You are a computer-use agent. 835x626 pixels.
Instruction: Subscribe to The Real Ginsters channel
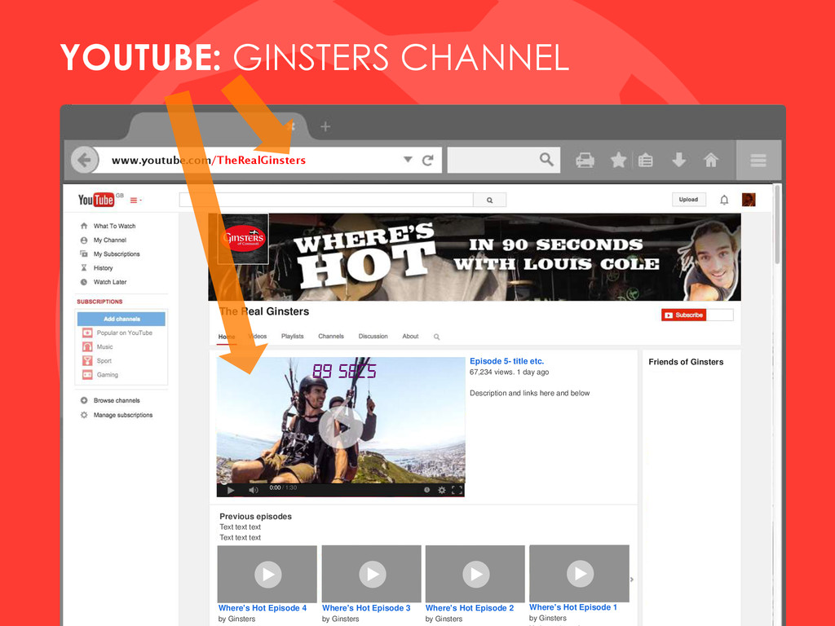tap(684, 315)
